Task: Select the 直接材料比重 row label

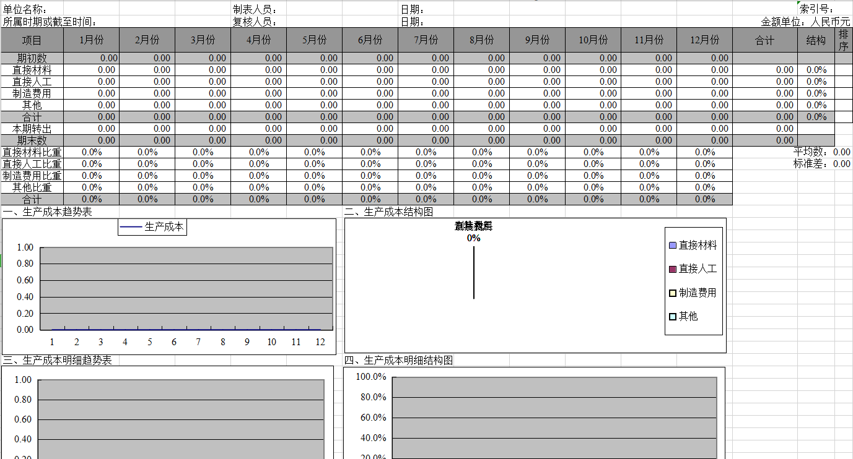Action: pos(32,152)
